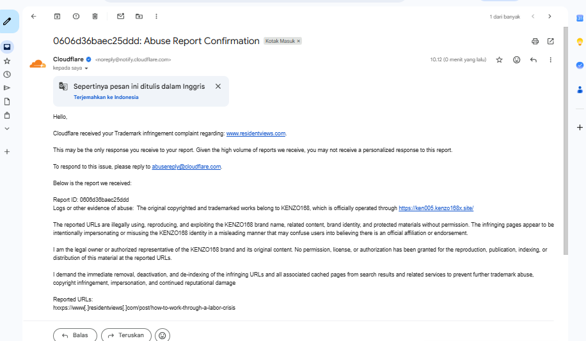Go back to inbox with arrow

(34, 17)
